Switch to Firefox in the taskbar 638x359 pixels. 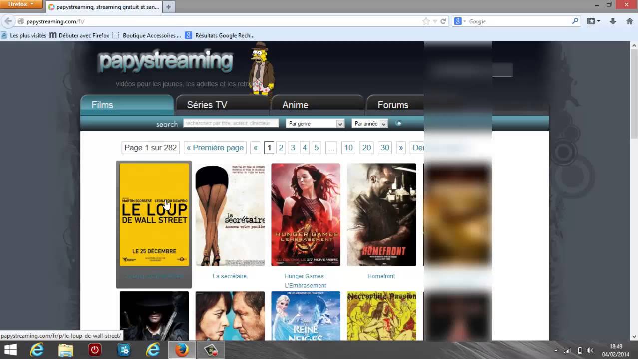[182, 350]
